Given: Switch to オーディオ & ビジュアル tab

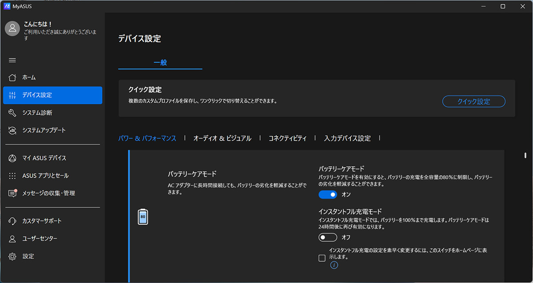Looking at the screenshot, I should point(222,138).
